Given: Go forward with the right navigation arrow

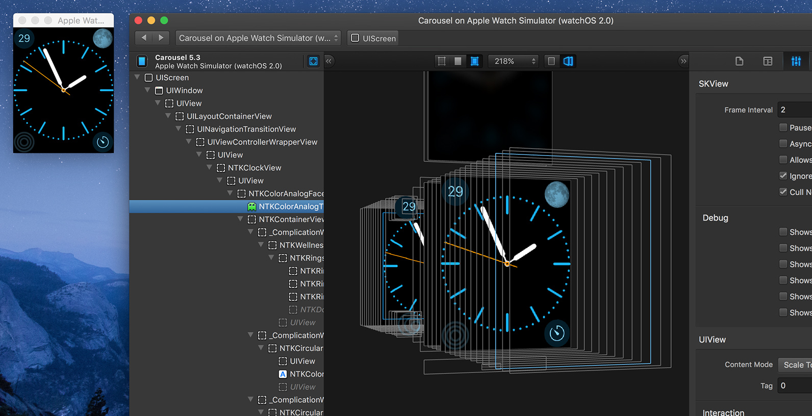Looking at the screenshot, I should [161, 38].
